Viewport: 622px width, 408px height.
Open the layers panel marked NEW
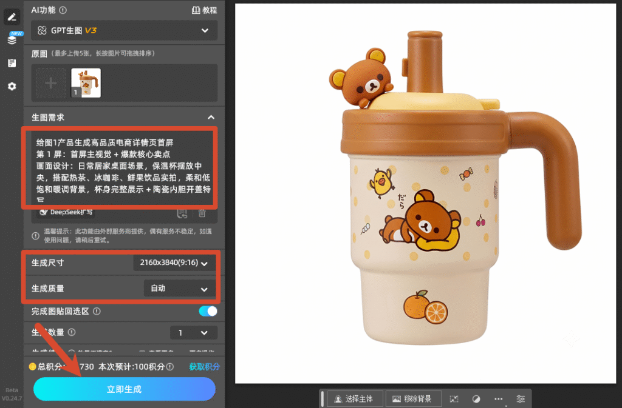(12, 40)
